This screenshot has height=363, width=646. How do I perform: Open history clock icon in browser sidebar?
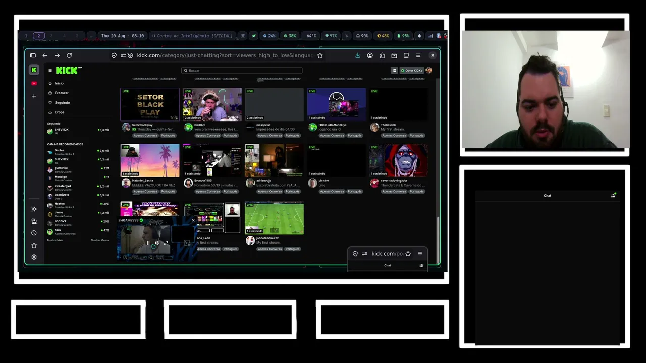tap(34, 233)
